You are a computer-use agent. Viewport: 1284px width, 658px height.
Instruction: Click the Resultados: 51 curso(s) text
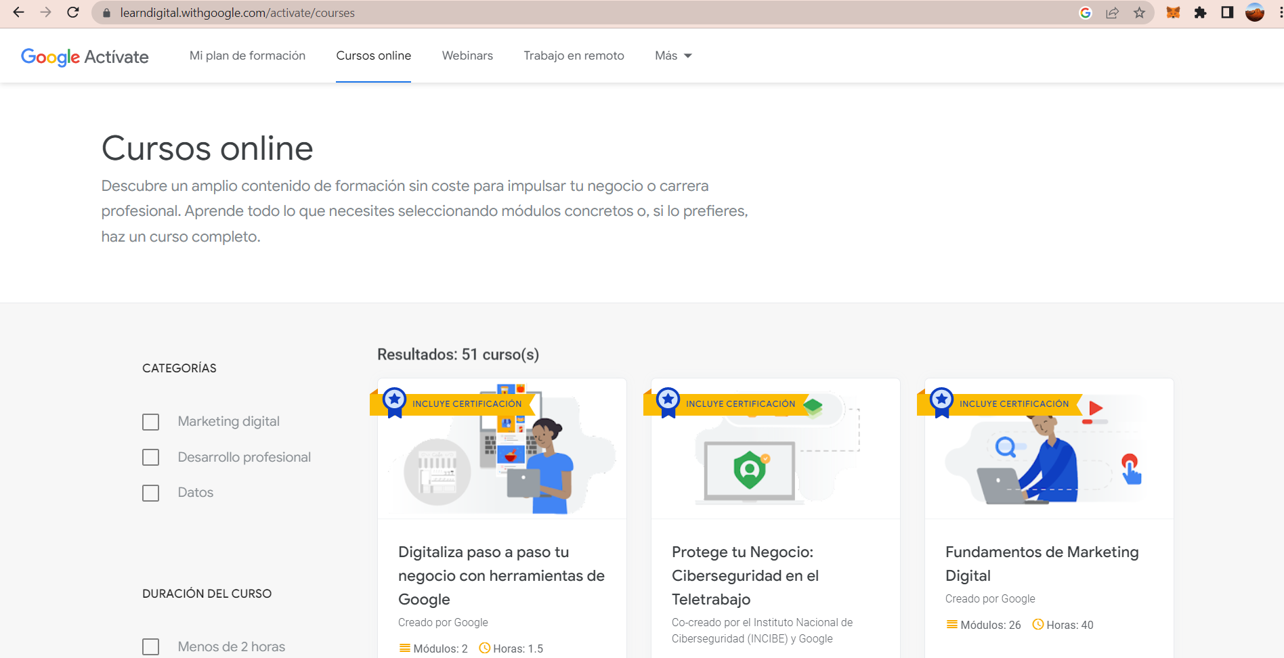(x=458, y=355)
